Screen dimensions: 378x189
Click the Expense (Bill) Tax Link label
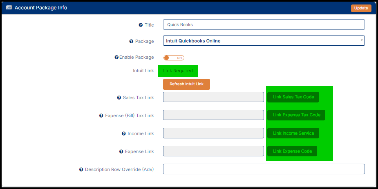[130, 116]
